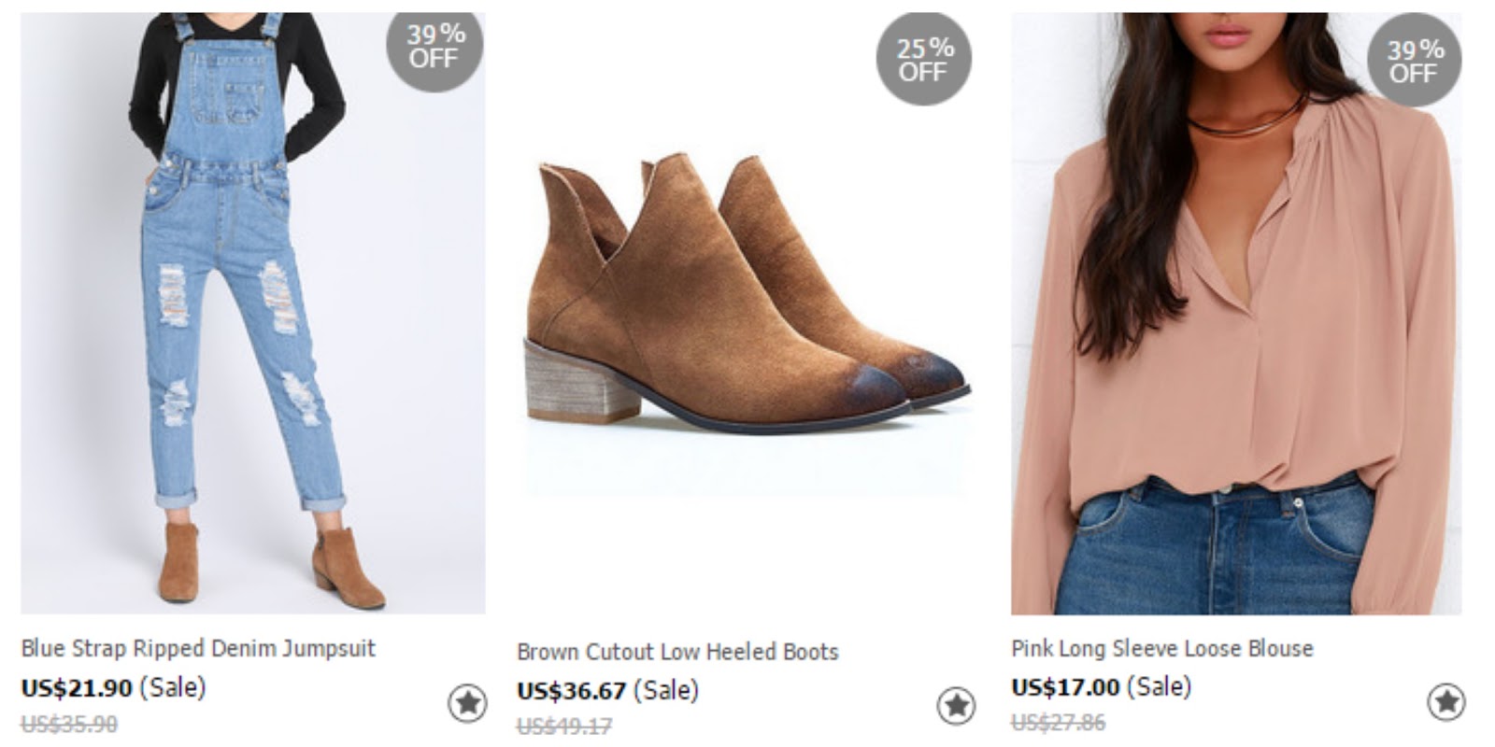Viewport: 1495px width, 747px height.
Task: Click the 39% OFF badge on jumpsuit
Action: pyautogui.click(x=434, y=46)
